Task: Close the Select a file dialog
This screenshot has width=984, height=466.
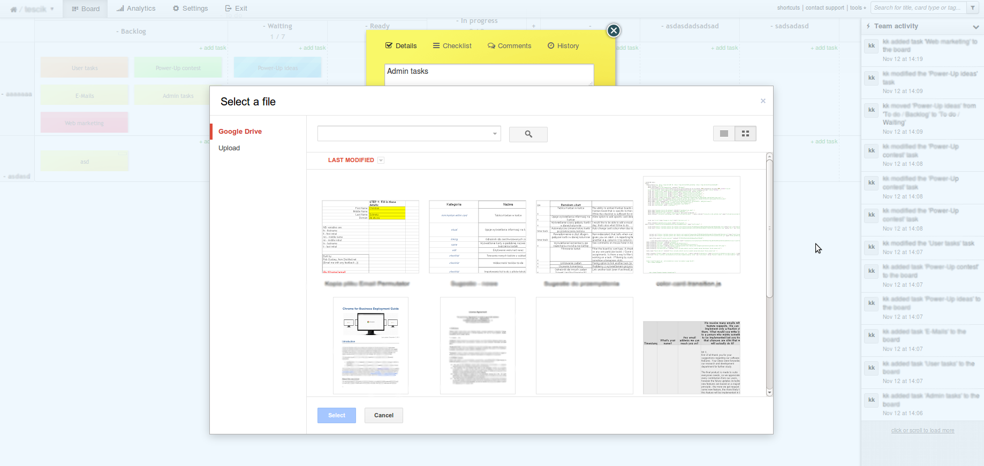Action: 763,101
